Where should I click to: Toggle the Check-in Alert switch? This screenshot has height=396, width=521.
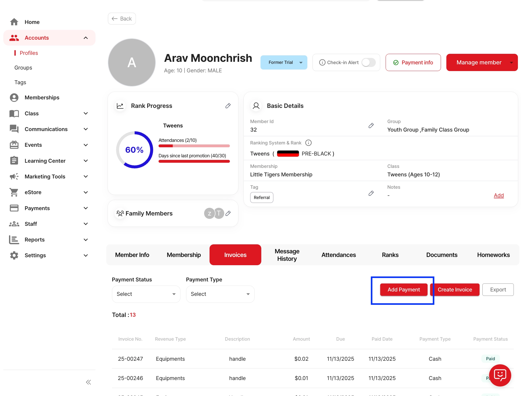coord(368,63)
